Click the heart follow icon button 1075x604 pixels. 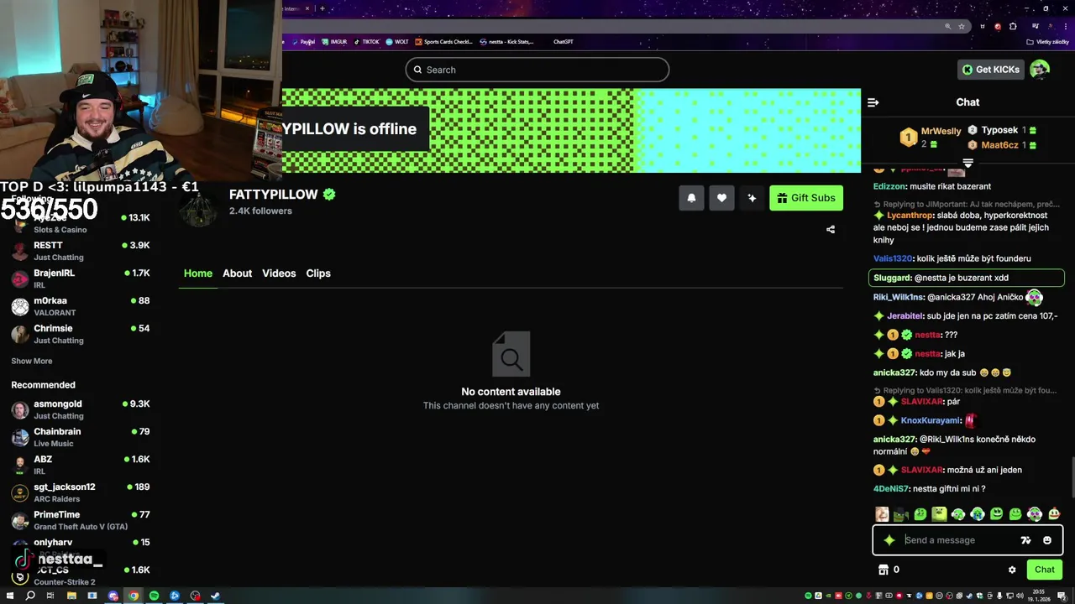(721, 198)
